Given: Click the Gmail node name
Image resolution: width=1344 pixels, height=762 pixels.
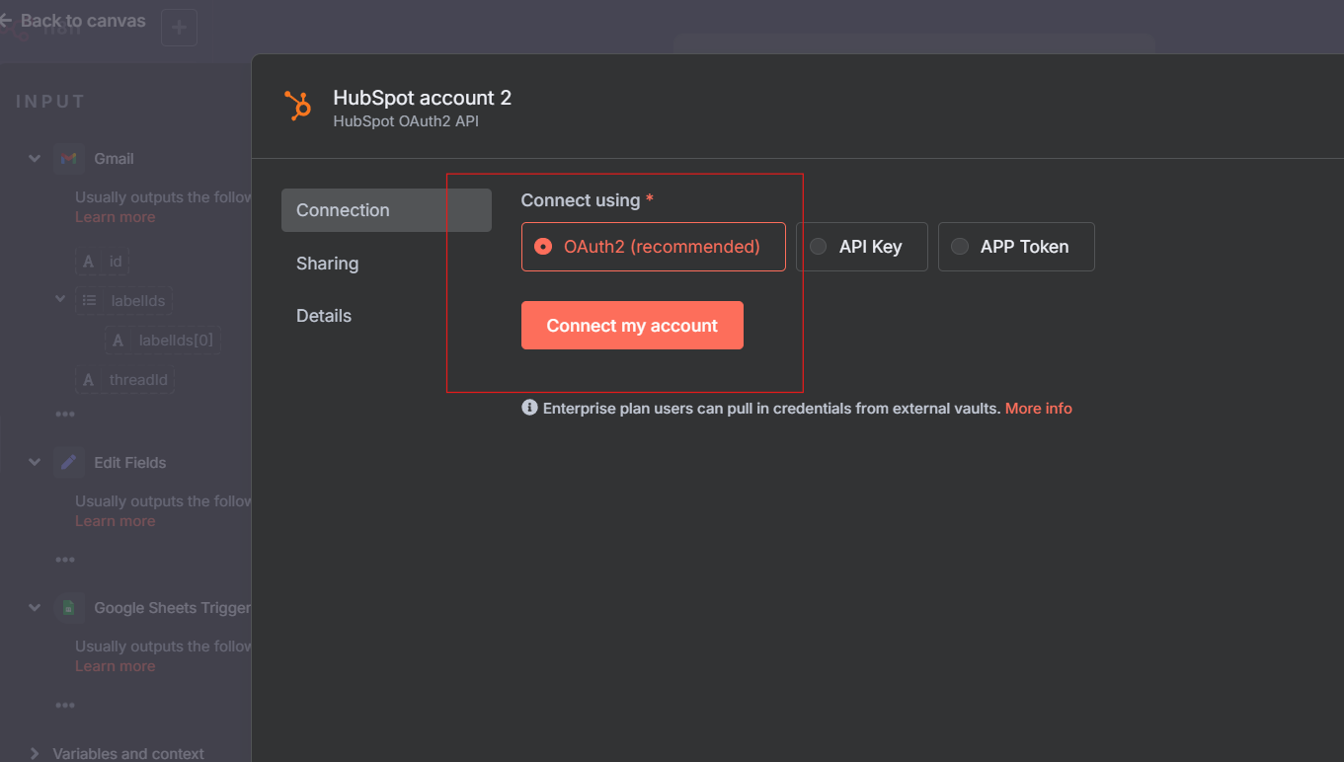Looking at the screenshot, I should tap(115, 158).
